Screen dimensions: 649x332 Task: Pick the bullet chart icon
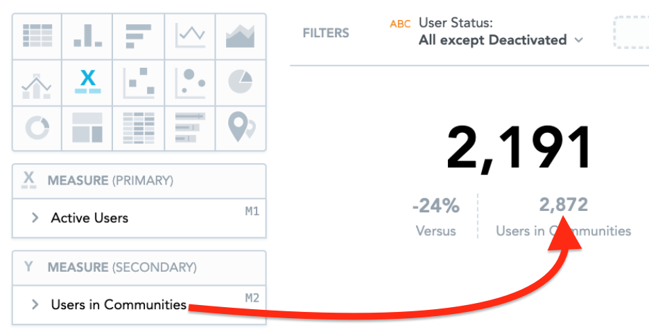point(189,128)
